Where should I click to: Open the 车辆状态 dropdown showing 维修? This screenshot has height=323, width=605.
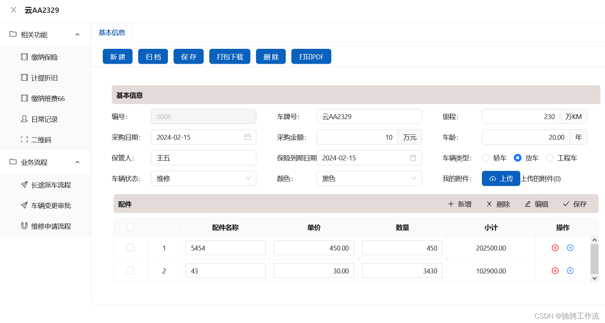pos(204,178)
